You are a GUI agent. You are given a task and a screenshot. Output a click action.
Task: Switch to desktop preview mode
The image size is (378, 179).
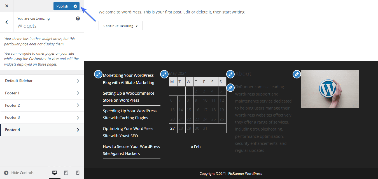pyautogui.click(x=55, y=173)
